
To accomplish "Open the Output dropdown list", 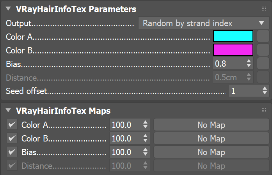I will tap(204, 23).
